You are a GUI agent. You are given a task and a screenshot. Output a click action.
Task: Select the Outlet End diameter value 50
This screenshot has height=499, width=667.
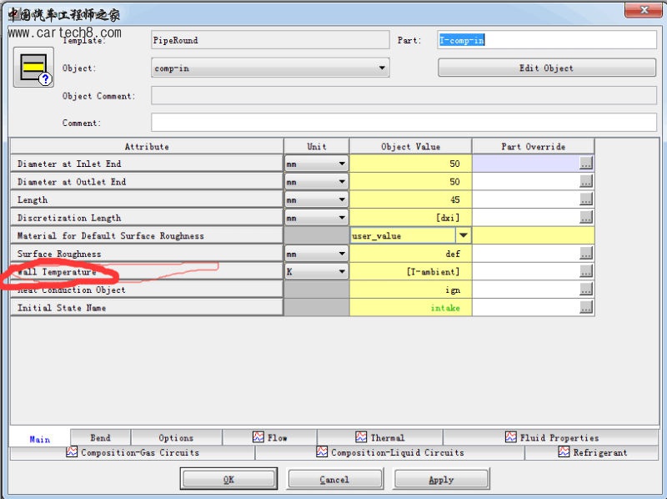coord(410,182)
